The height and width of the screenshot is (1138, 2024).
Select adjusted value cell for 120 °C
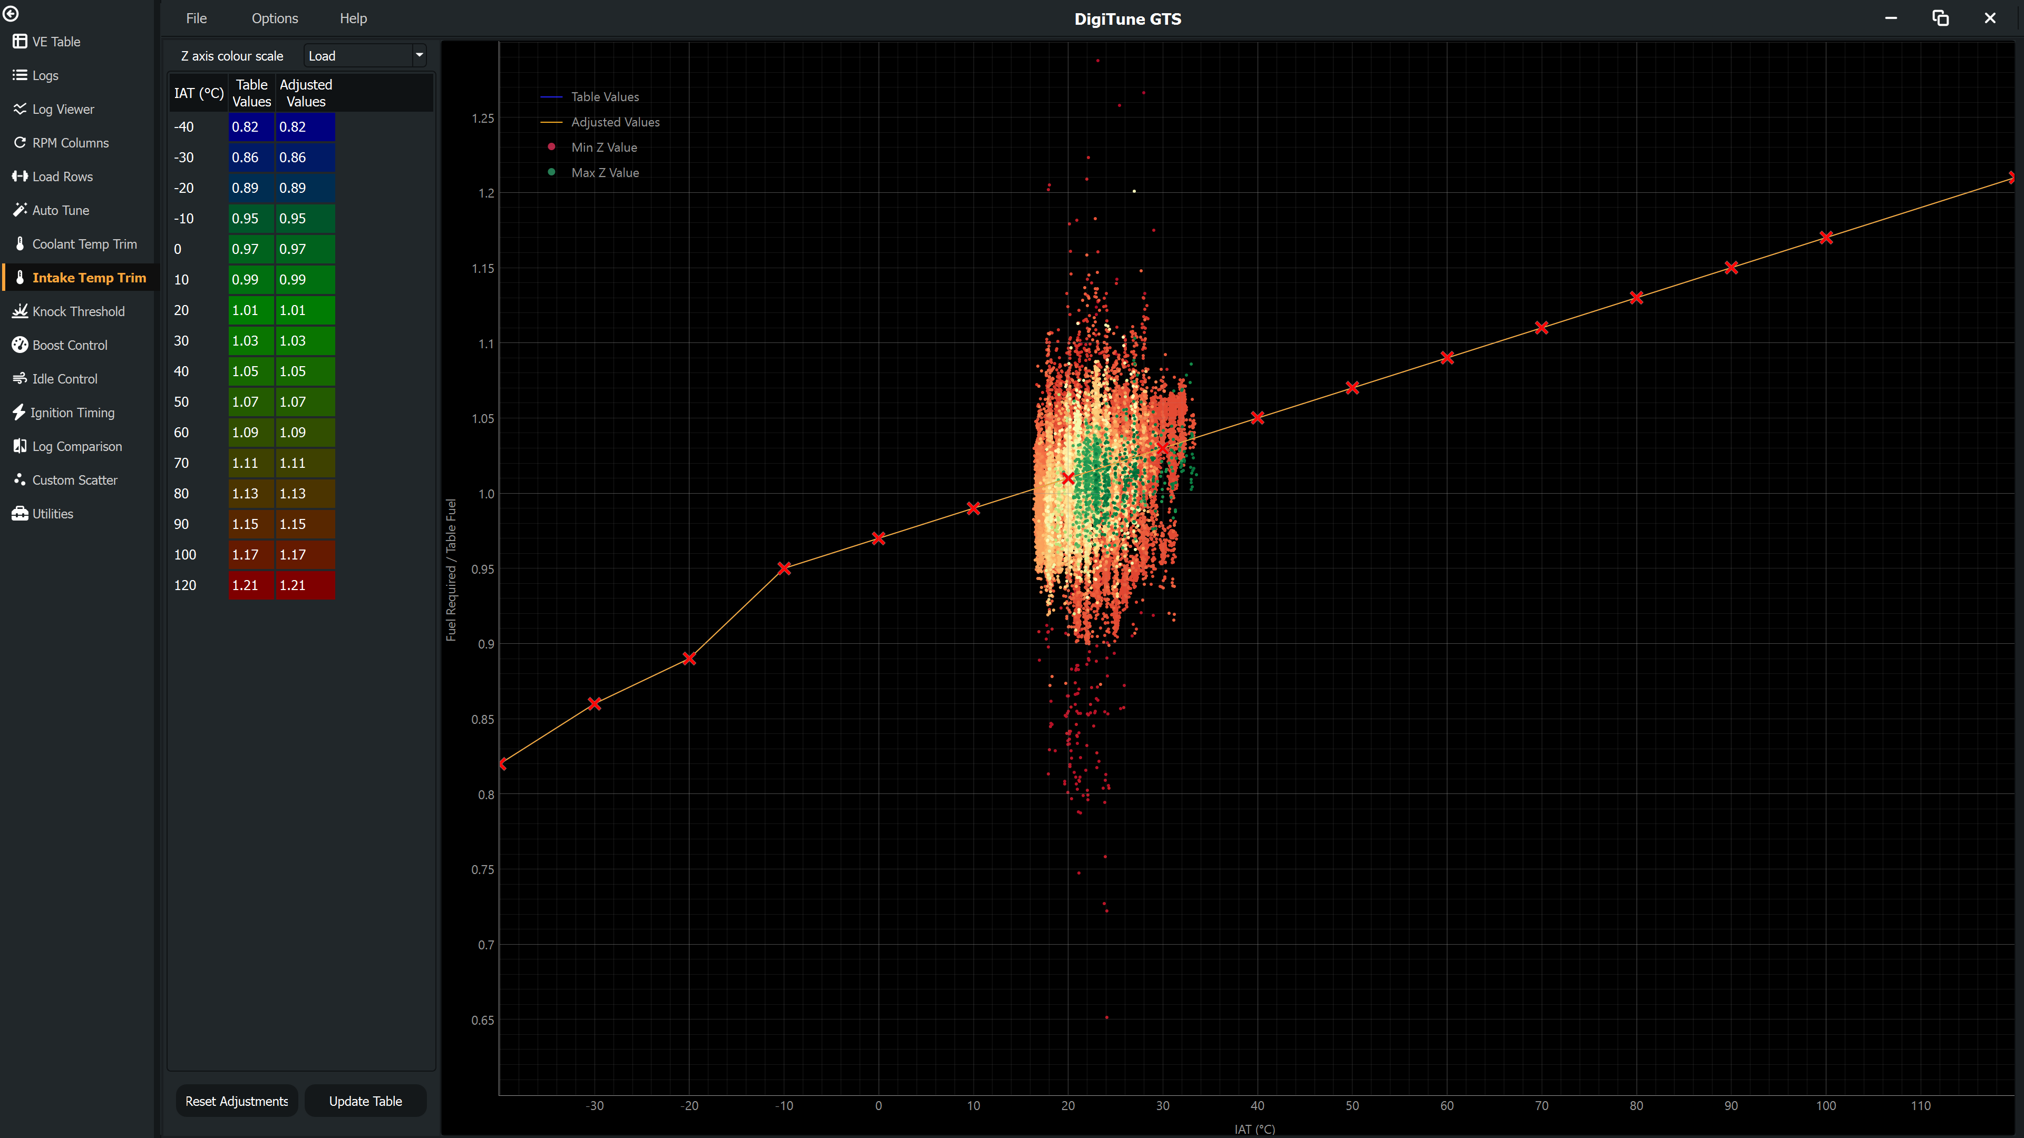[306, 585]
